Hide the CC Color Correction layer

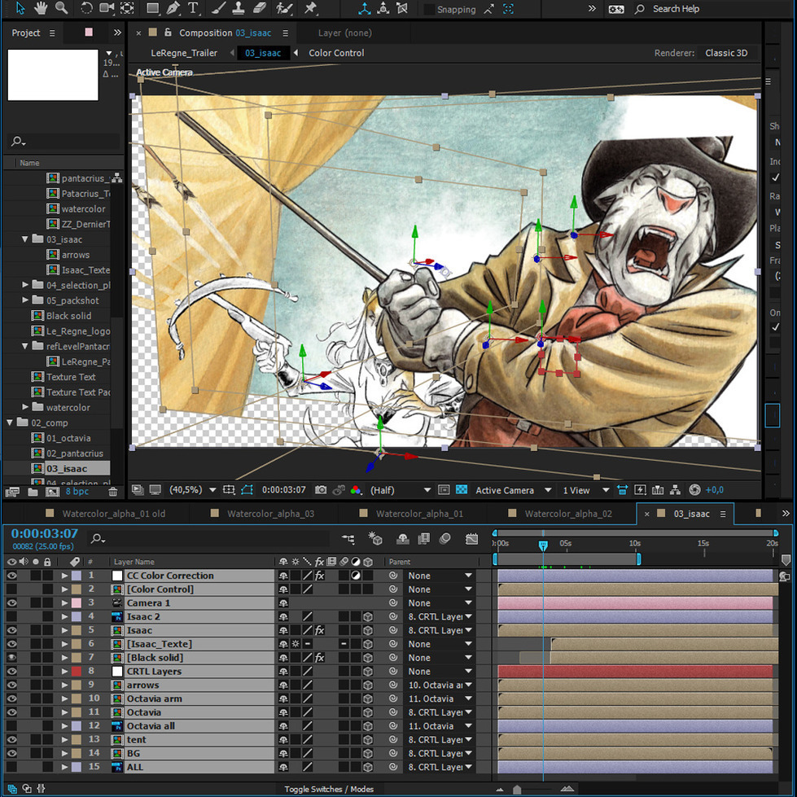11,576
